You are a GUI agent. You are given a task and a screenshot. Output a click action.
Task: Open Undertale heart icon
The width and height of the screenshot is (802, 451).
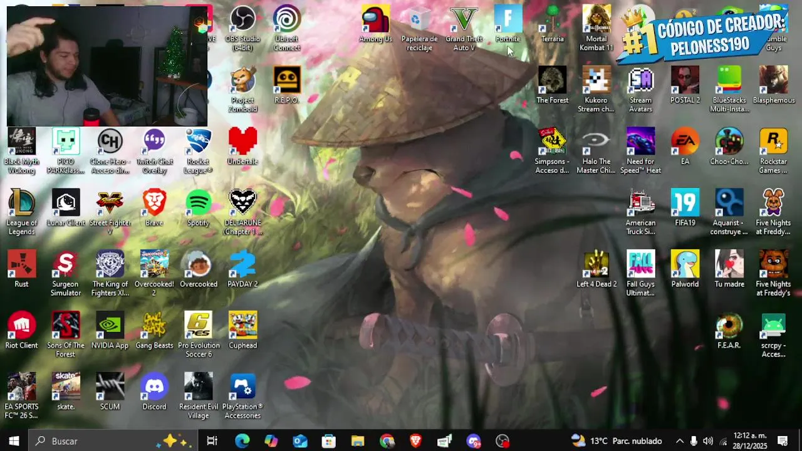click(242, 147)
